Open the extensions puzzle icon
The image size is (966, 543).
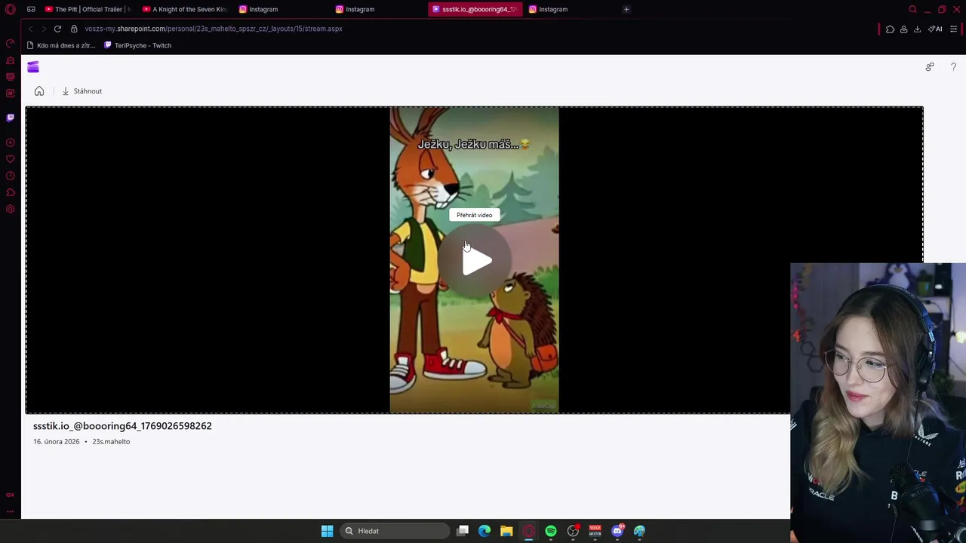pos(890,29)
